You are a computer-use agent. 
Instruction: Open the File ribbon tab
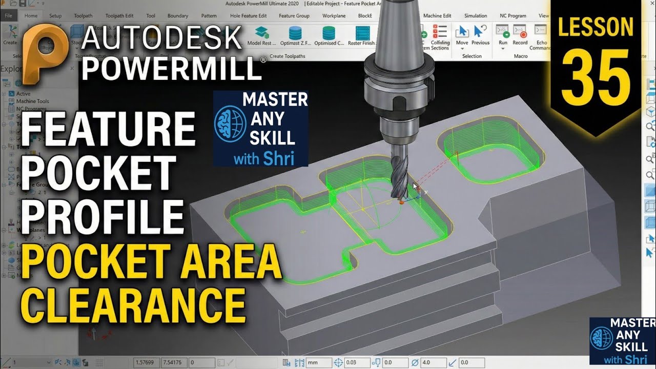[x=9, y=16]
